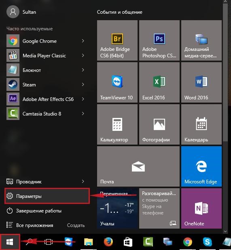Expand the Camtasia Studio 8 arrow
The image size is (231, 250).
tap(83, 113)
